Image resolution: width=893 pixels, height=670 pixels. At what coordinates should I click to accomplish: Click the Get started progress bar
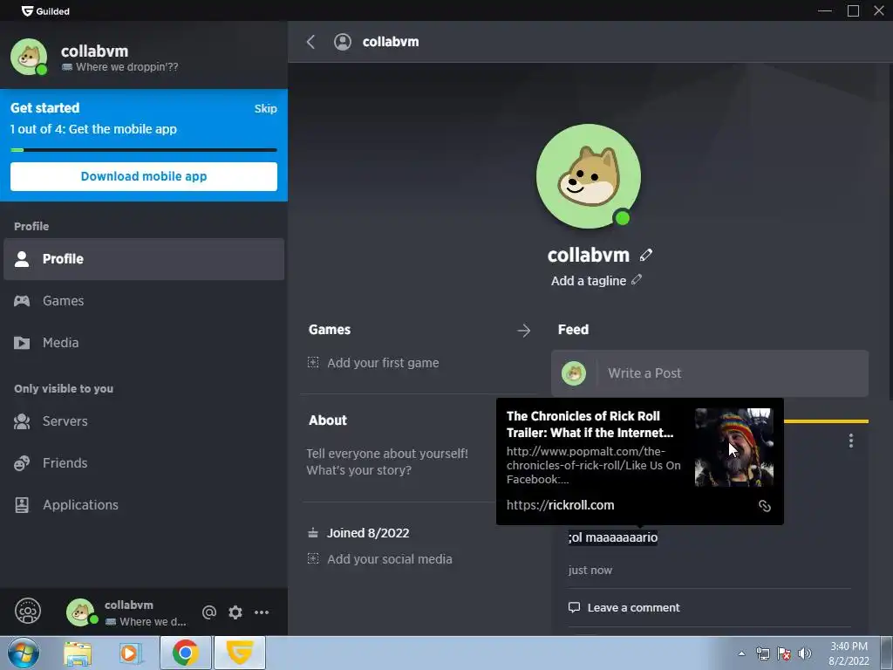pos(144,150)
